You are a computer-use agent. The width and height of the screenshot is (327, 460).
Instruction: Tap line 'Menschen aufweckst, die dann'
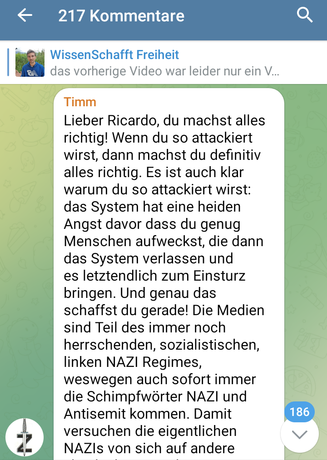[163, 242]
